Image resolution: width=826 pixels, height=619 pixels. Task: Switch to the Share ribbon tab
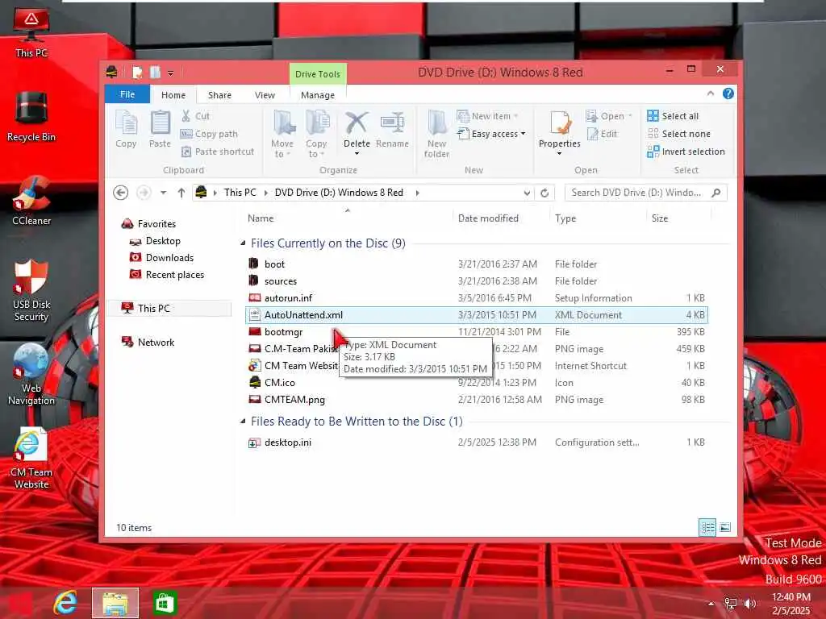(219, 95)
